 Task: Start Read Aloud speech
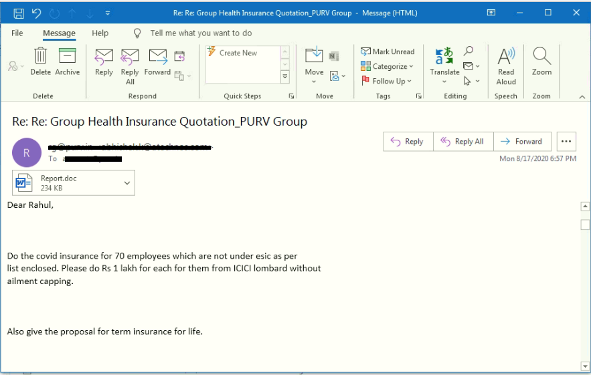(x=506, y=57)
